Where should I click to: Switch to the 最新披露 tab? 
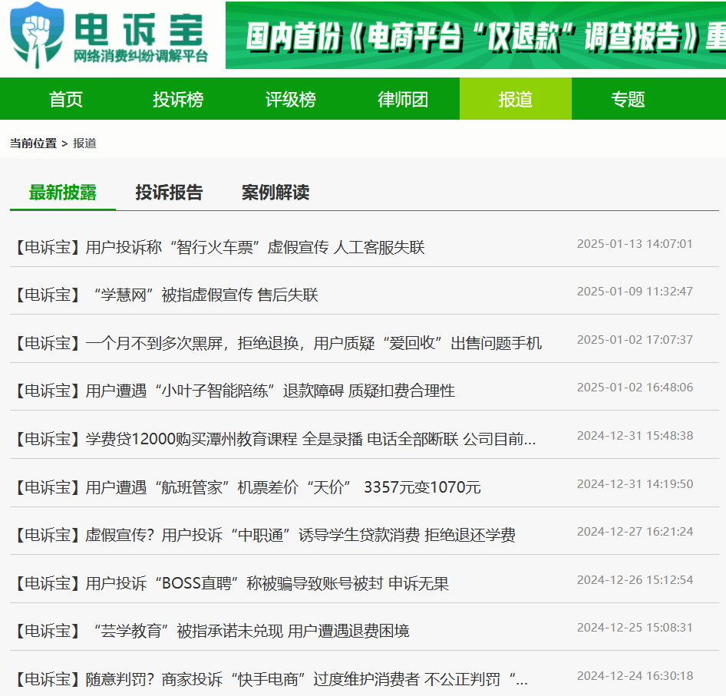(63, 193)
